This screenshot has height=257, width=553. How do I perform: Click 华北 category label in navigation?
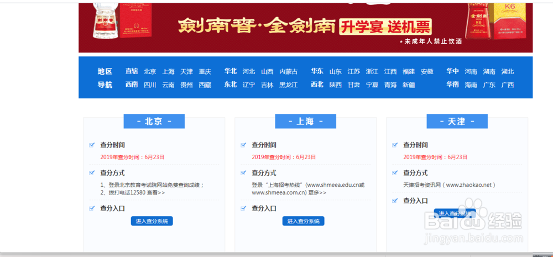tap(230, 71)
